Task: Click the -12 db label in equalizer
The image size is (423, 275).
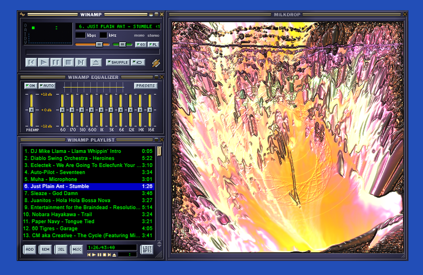Action: pyautogui.click(x=47, y=126)
